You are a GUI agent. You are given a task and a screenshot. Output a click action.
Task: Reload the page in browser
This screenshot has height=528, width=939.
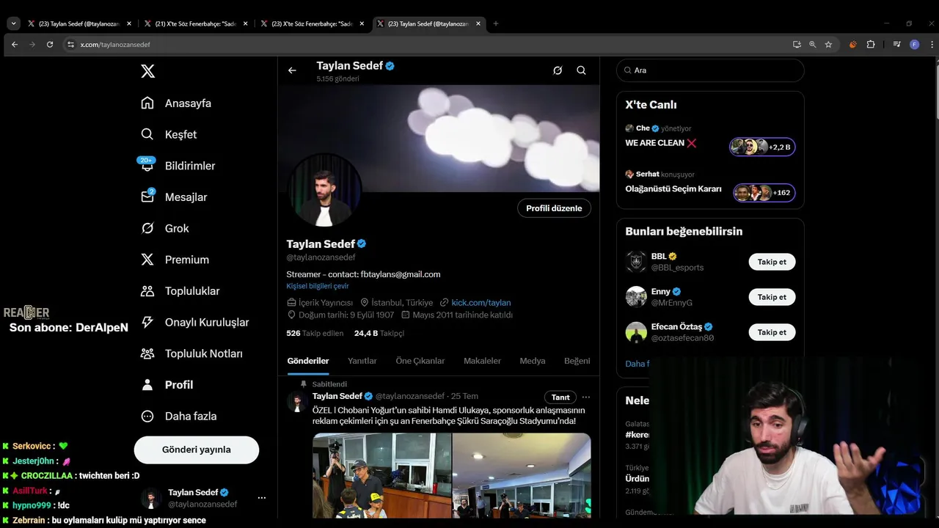50,45
